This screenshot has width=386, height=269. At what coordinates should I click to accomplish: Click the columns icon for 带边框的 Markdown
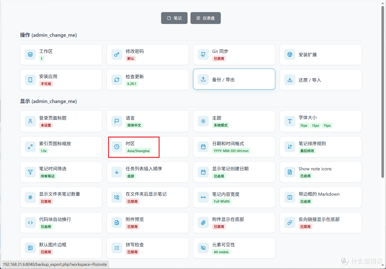pyautogui.click(x=290, y=197)
